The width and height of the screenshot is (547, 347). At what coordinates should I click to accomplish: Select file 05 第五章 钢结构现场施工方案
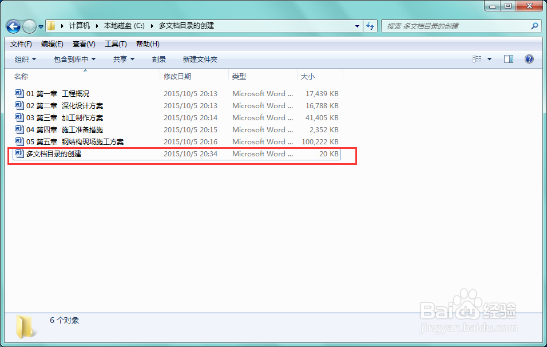pyautogui.click(x=75, y=142)
